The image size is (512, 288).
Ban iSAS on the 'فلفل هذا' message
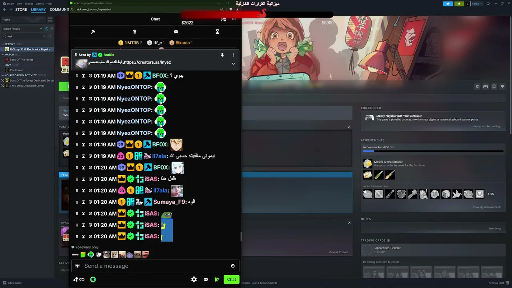click(x=90, y=179)
